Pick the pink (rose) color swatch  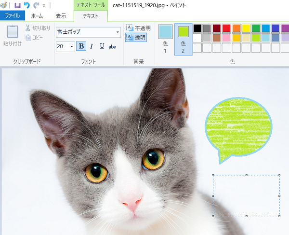point(226,38)
